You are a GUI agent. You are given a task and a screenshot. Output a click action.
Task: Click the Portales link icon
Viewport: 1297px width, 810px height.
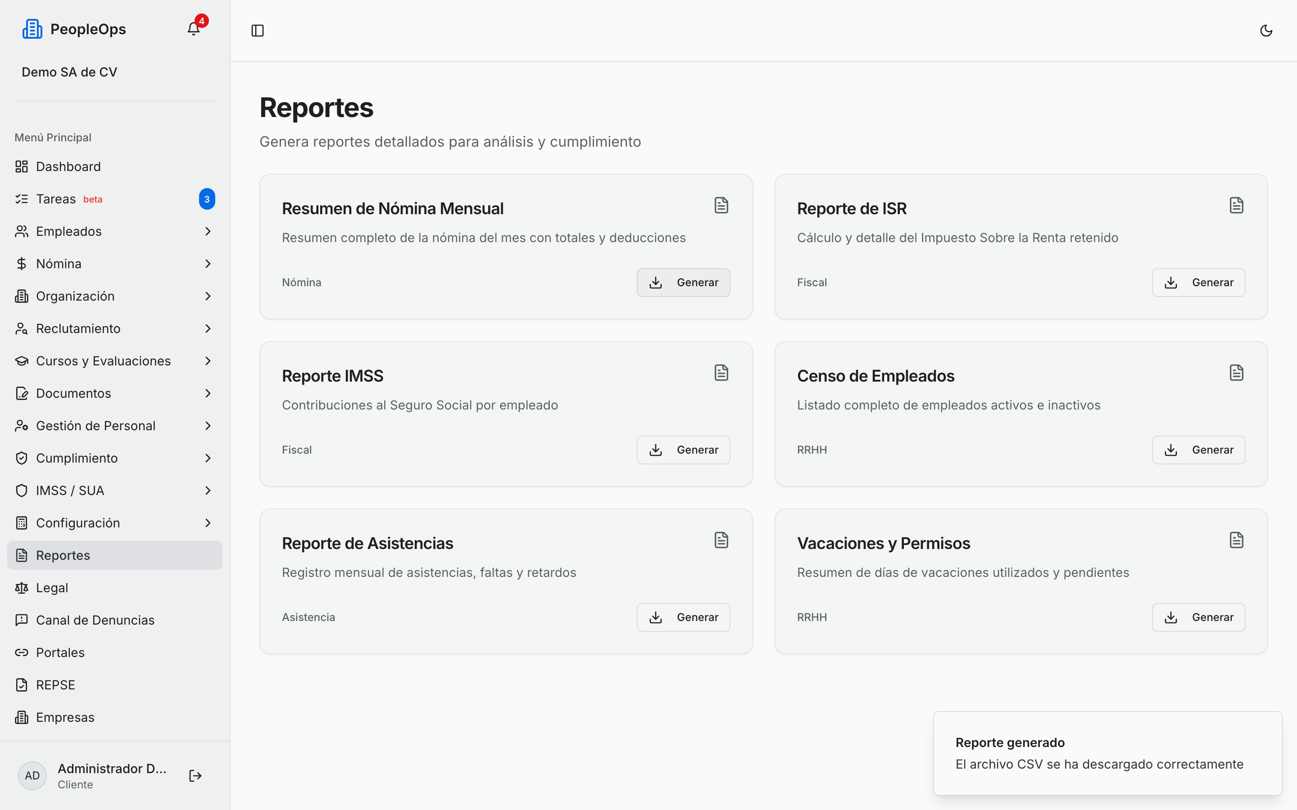(x=22, y=652)
